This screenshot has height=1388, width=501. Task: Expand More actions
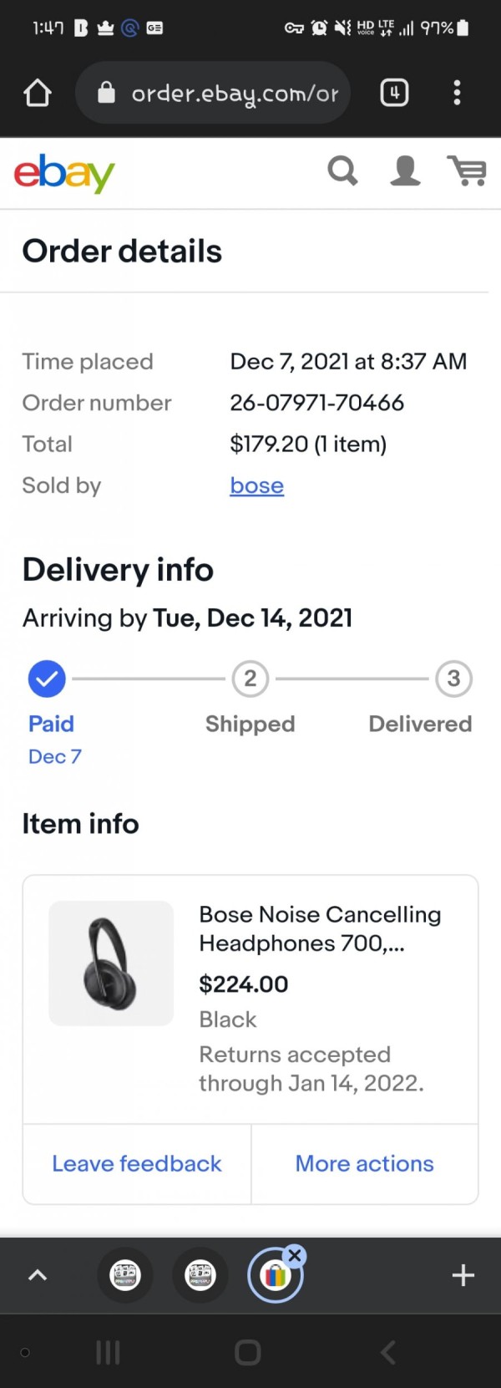365,1163
